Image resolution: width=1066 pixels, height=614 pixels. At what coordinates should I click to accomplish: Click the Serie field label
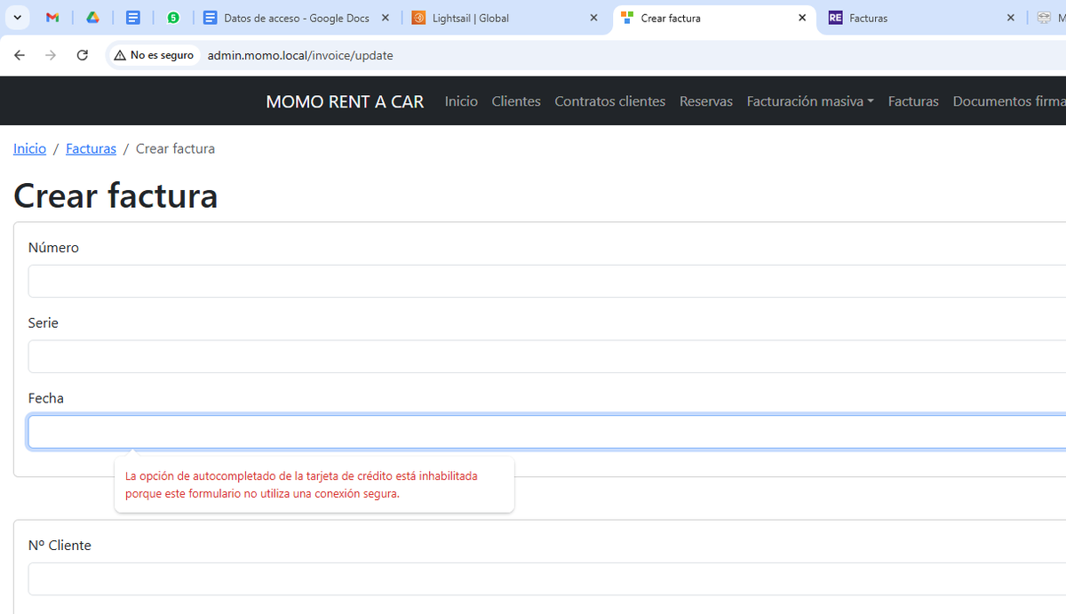[x=44, y=323]
